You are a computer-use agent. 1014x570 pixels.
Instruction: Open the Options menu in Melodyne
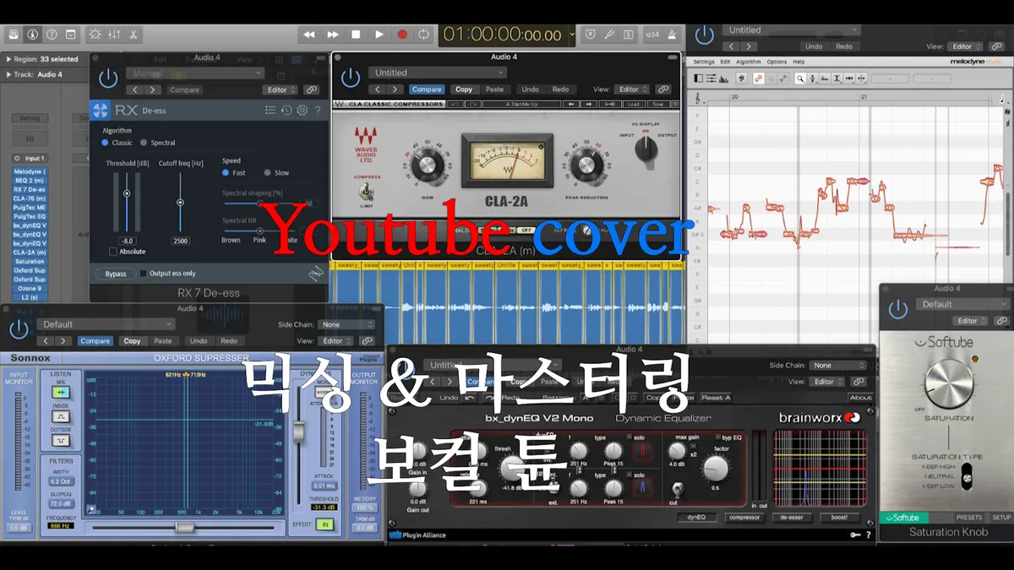pyautogui.click(x=777, y=62)
